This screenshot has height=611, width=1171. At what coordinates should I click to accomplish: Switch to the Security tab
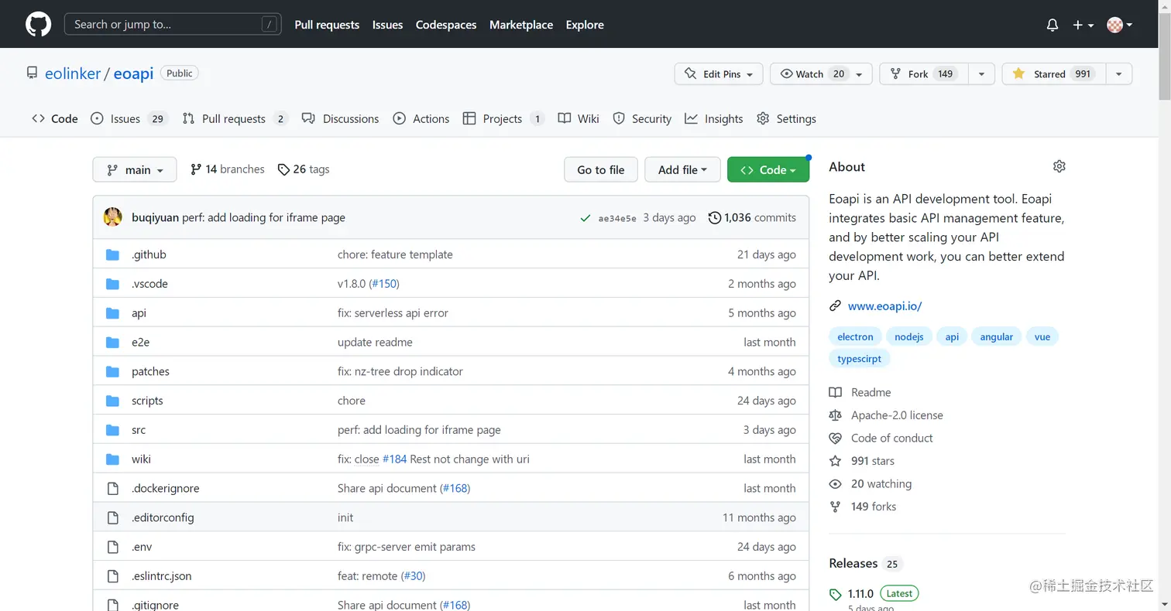(642, 118)
